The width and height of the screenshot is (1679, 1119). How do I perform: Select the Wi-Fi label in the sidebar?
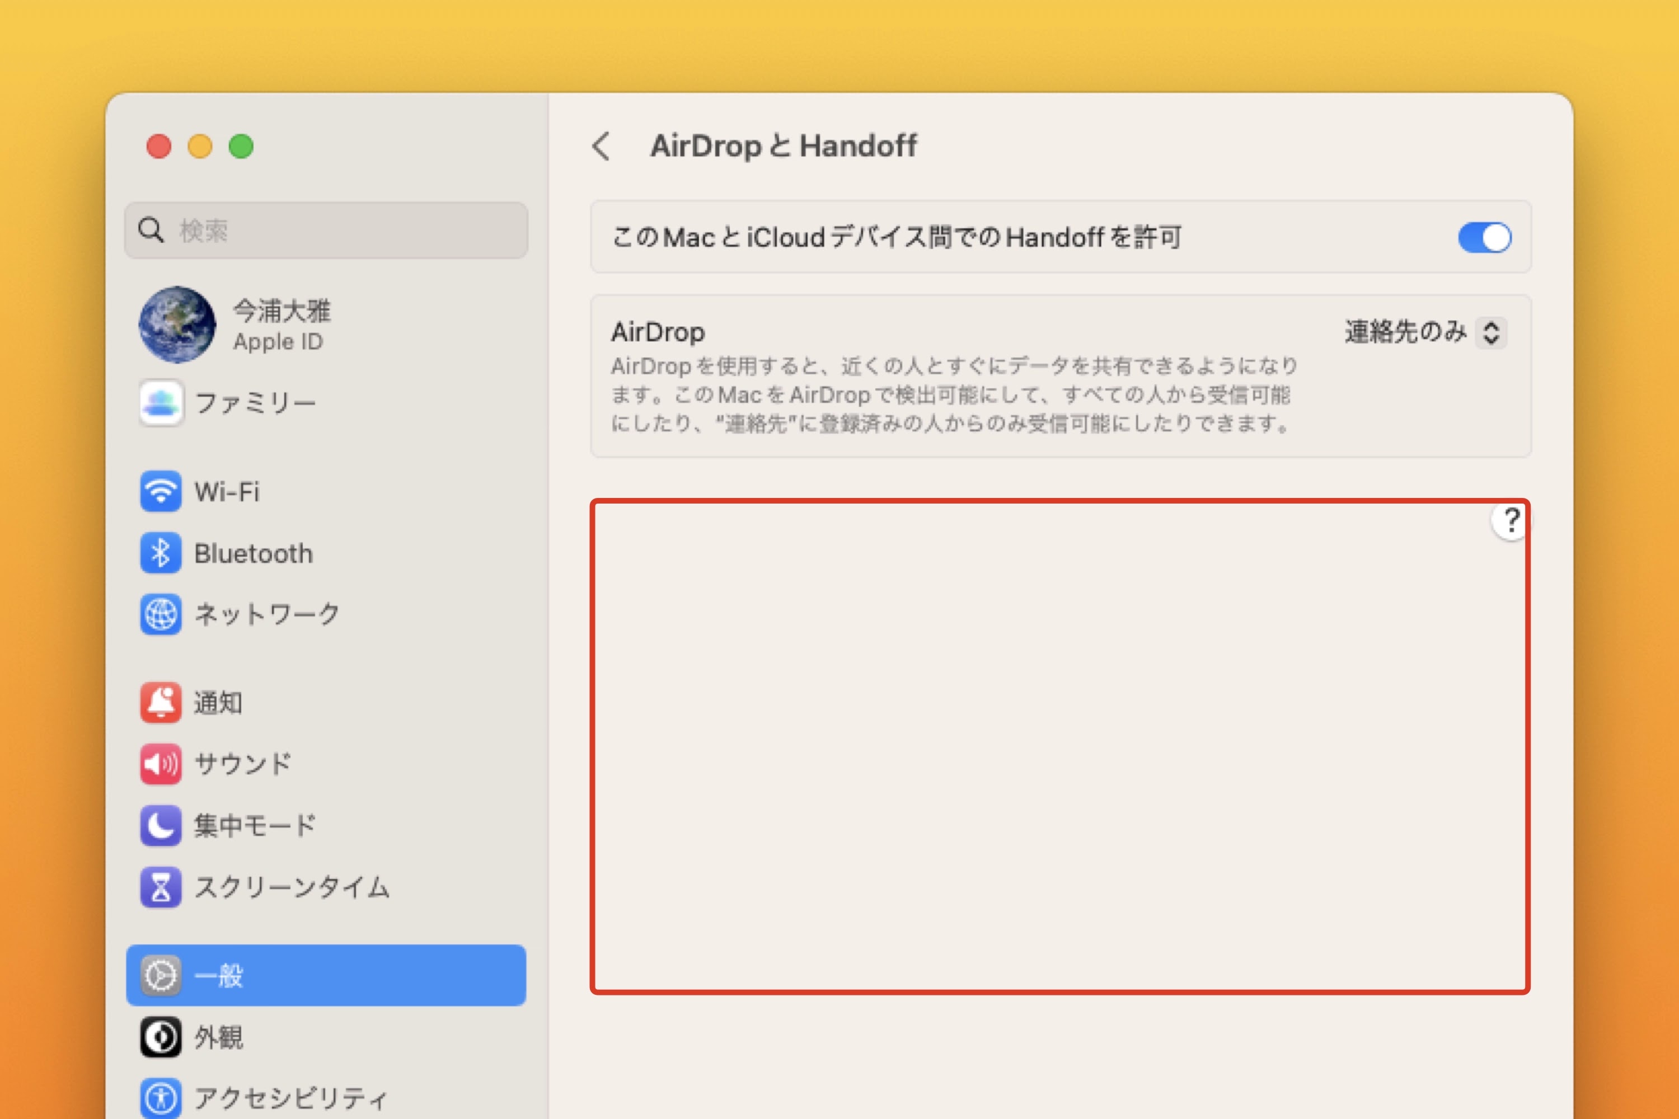(227, 492)
